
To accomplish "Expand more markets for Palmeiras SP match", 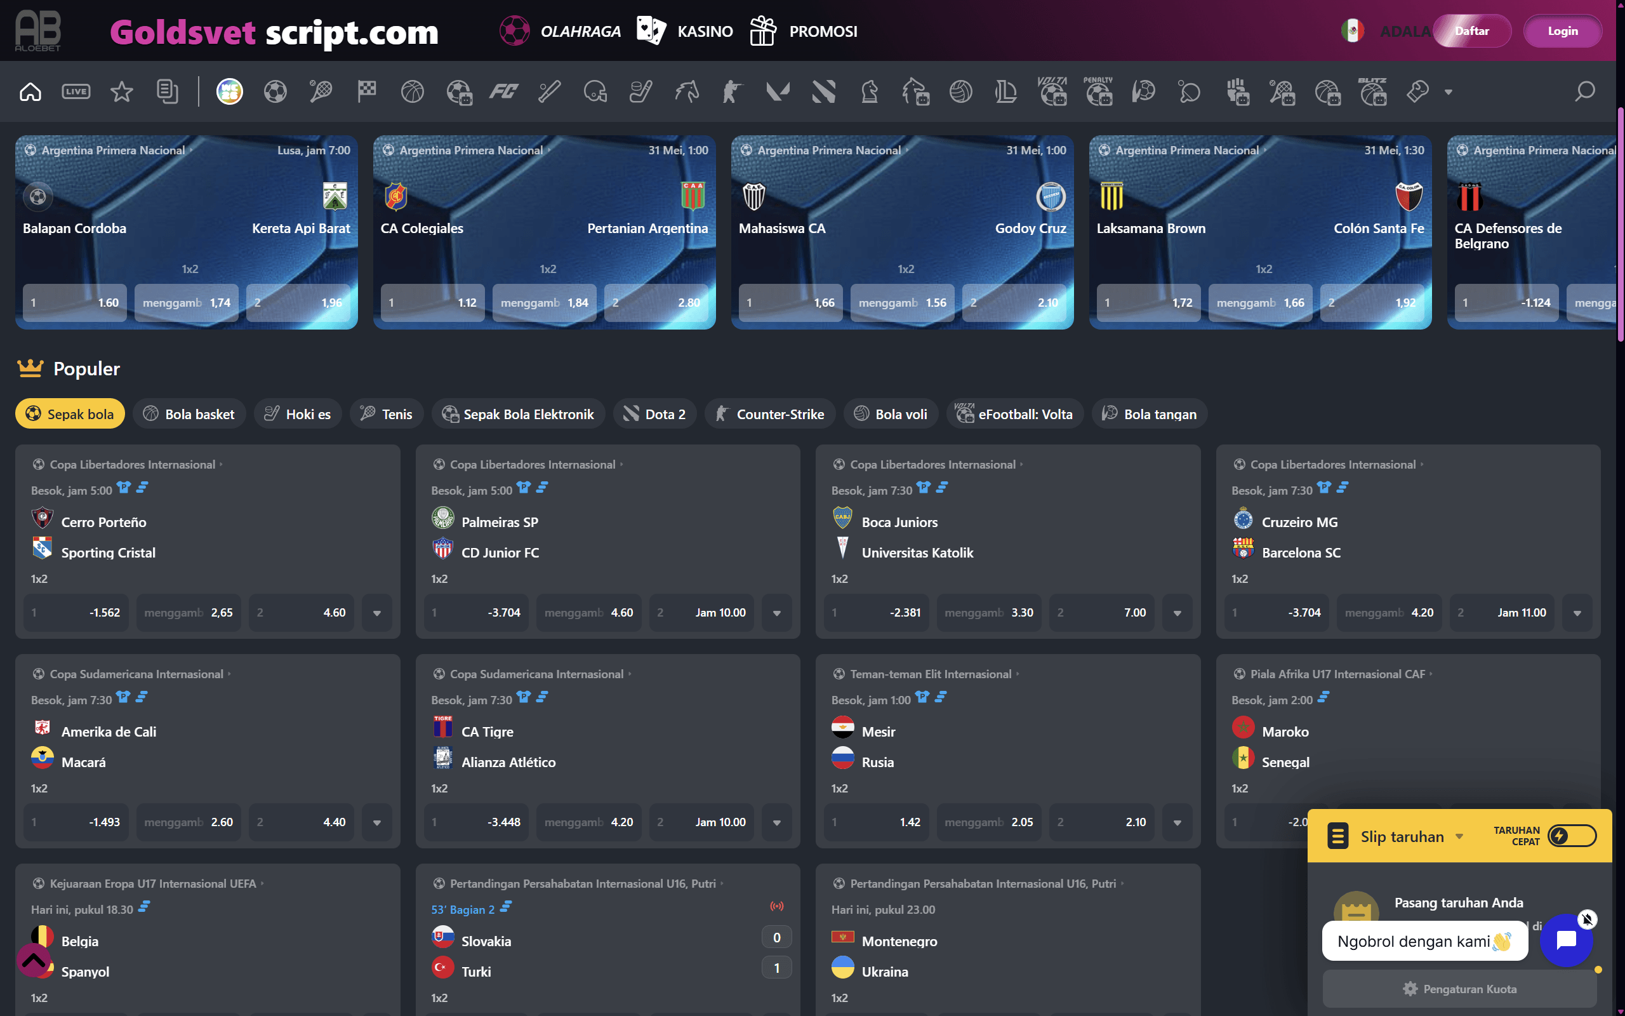I will click(777, 613).
